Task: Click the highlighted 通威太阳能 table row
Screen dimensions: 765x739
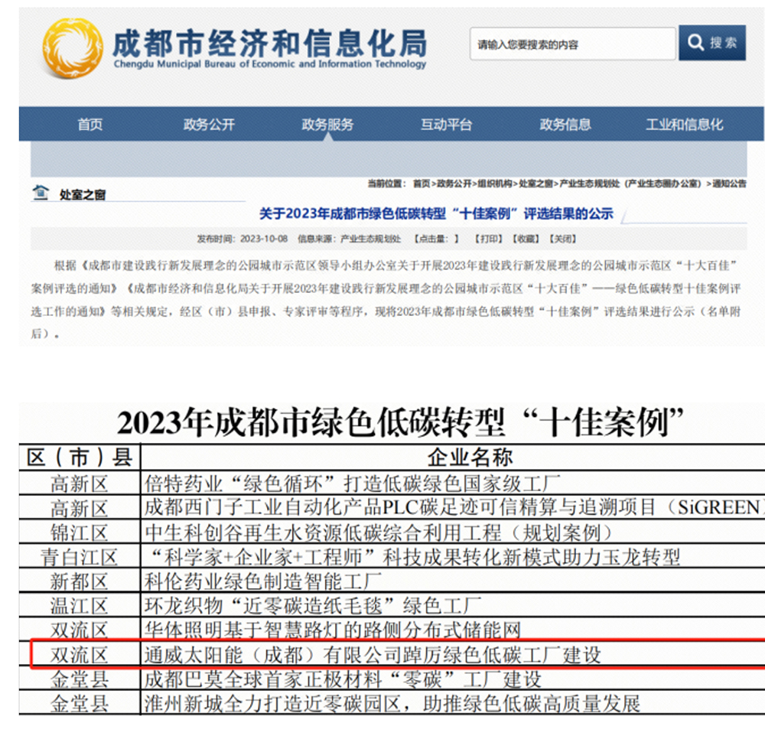Action: pos(398,655)
